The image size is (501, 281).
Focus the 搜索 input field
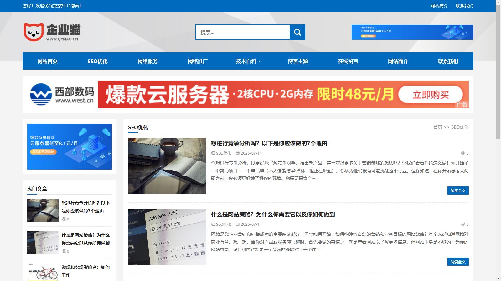(243, 32)
